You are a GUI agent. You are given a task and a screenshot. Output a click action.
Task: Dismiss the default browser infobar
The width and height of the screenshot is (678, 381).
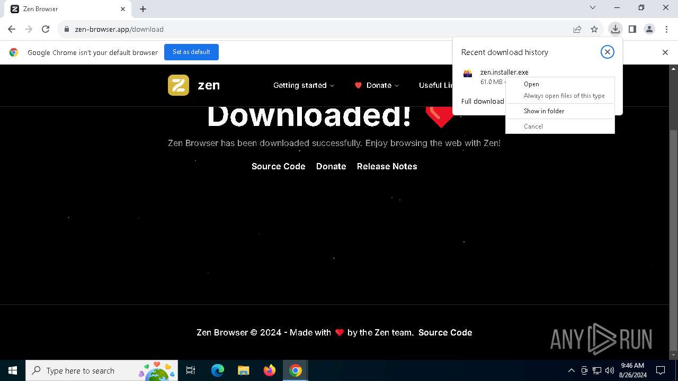[x=665, y=52]
